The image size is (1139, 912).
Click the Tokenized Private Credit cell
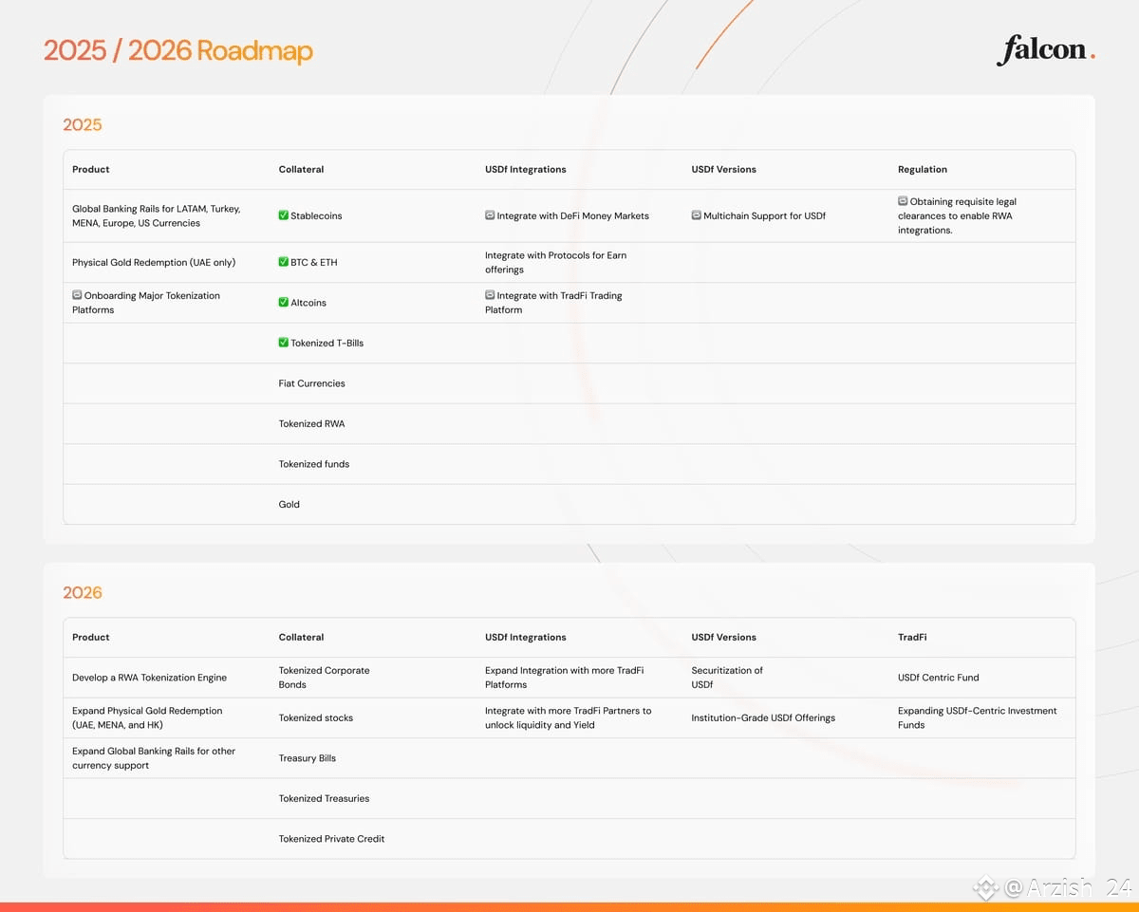(332, 839)
